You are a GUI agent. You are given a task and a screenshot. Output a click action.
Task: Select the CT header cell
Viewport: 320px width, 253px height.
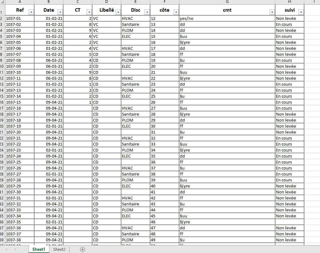(x=77, y=10)
